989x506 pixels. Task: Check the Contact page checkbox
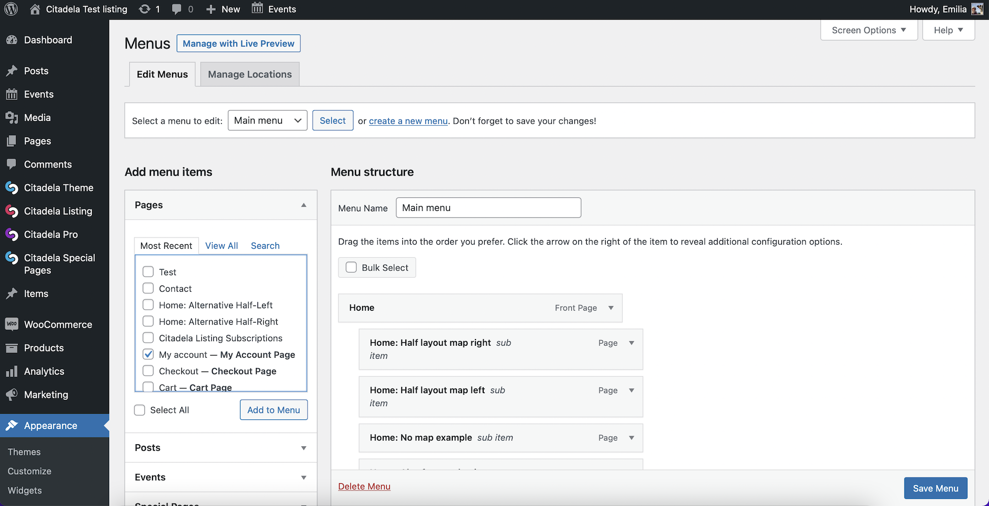(148, 289)
